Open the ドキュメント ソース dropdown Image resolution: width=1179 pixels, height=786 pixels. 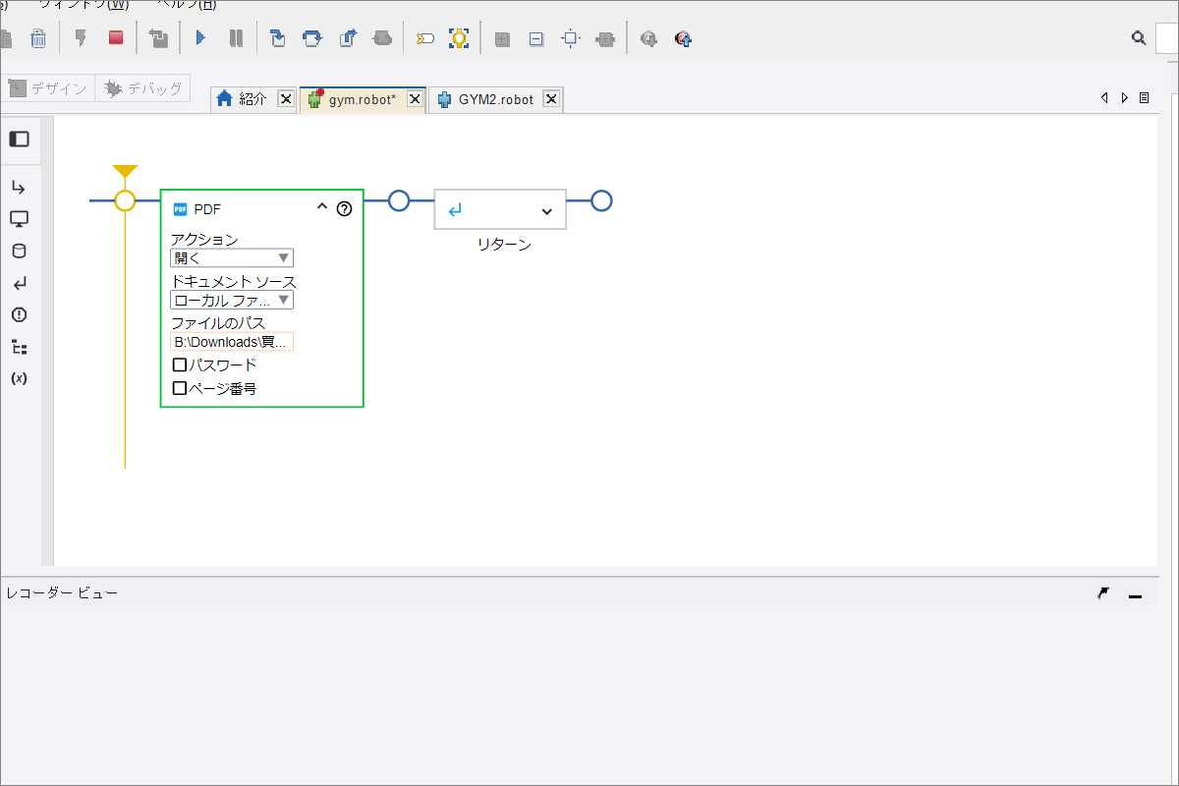point(232,301)
